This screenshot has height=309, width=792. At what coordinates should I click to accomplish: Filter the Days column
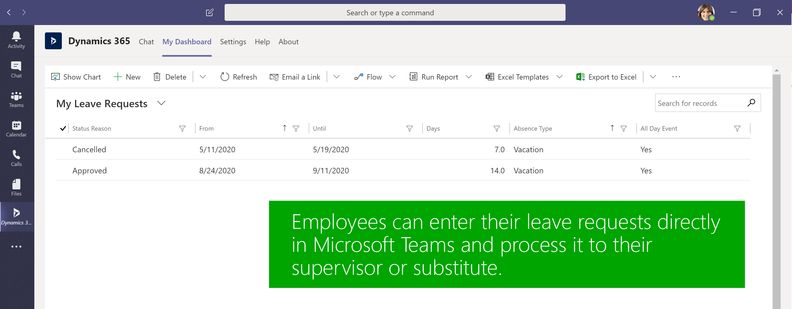497,129
